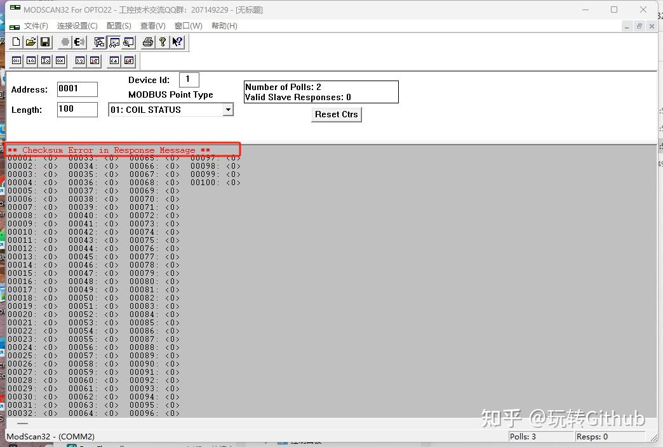The width and height of the screenshot is (663, 447).
Task: Select the context-sensitive Help arrow icon
Action: click(177, 42)
